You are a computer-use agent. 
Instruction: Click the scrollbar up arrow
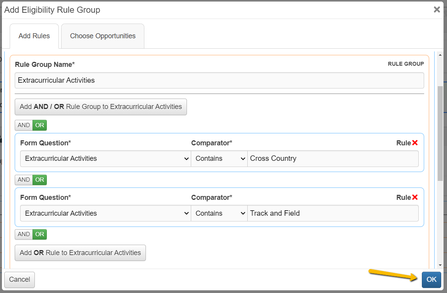coord(440,54)
